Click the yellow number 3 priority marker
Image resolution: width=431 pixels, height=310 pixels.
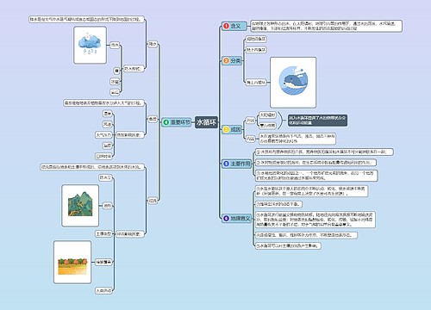pos(226,129)
